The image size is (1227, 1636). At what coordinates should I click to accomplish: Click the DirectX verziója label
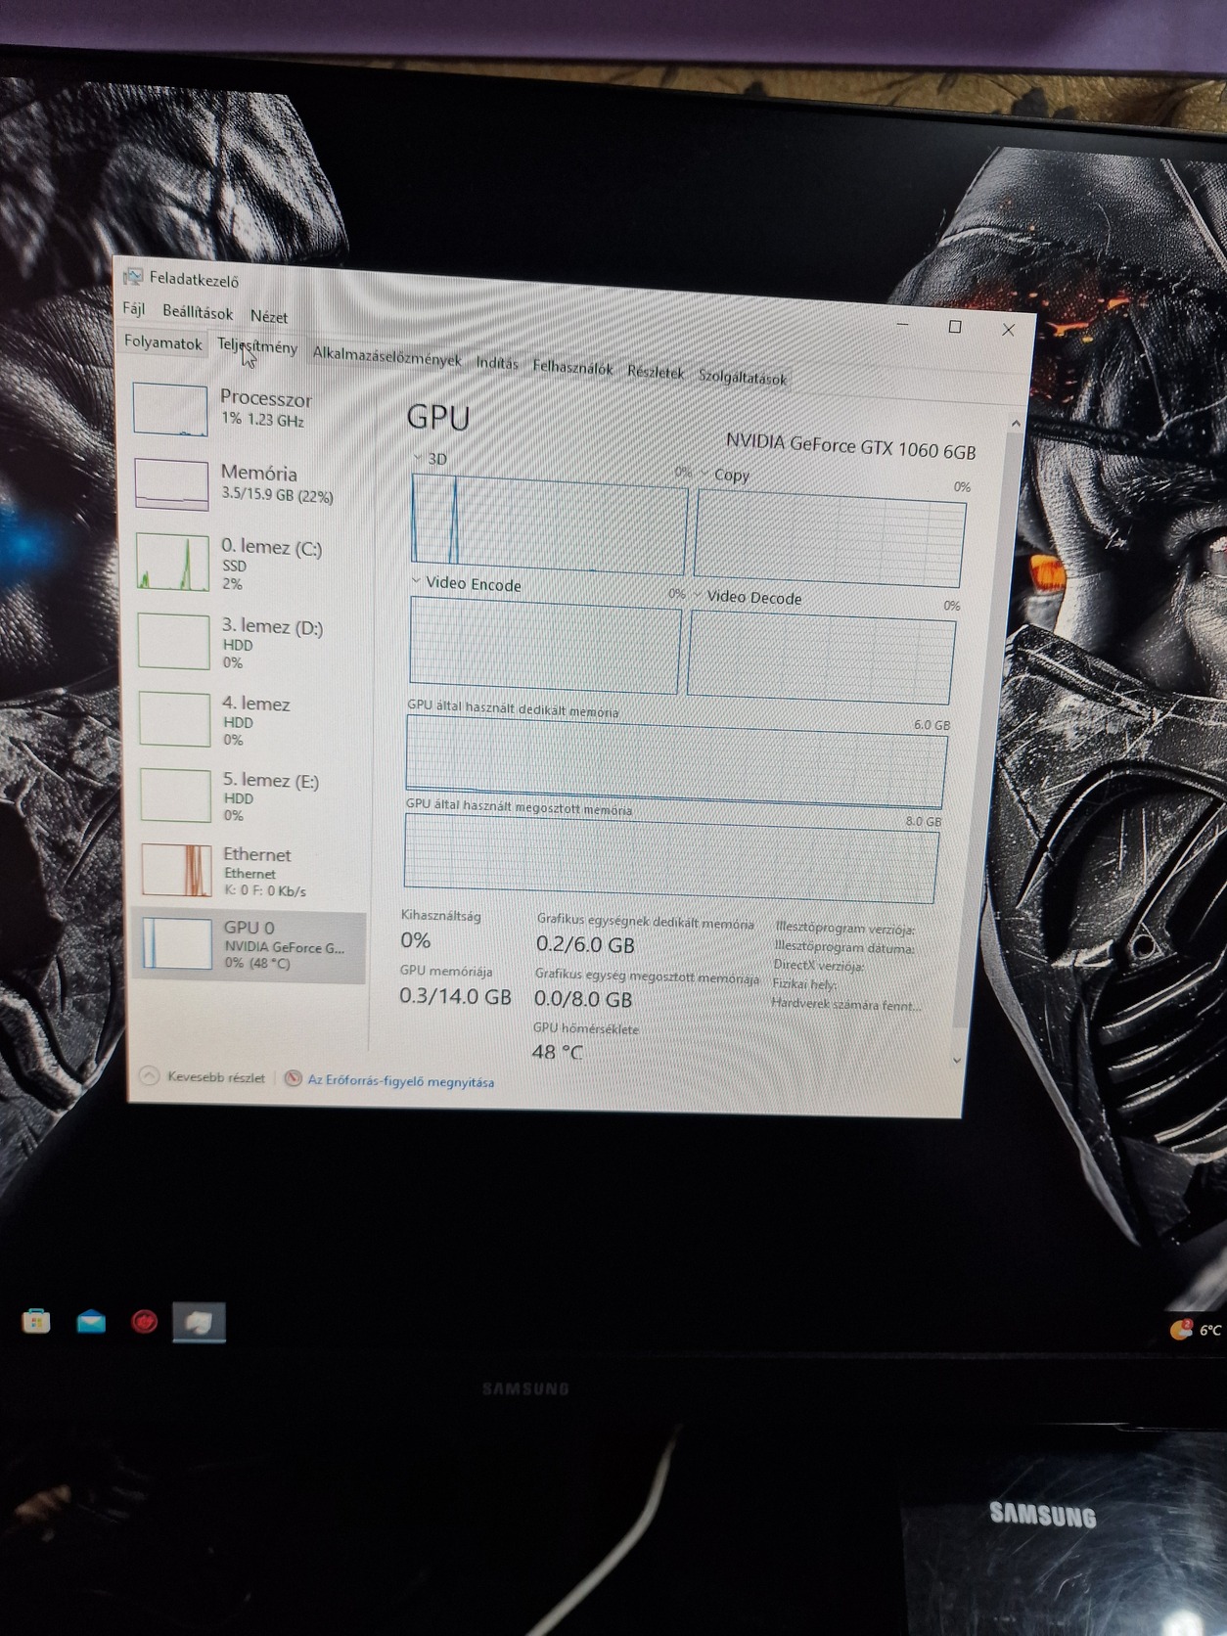tap(819, 965)
